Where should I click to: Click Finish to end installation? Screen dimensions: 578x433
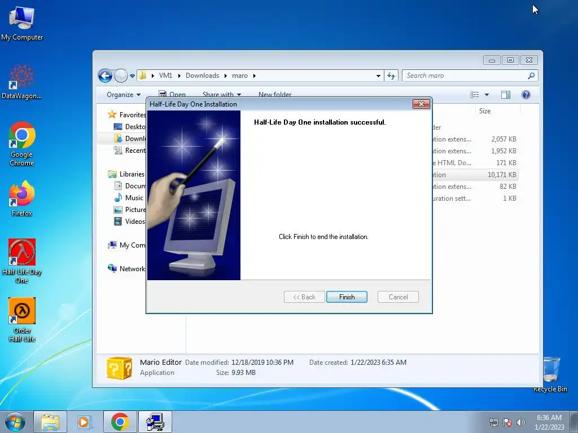click(347, 297)
